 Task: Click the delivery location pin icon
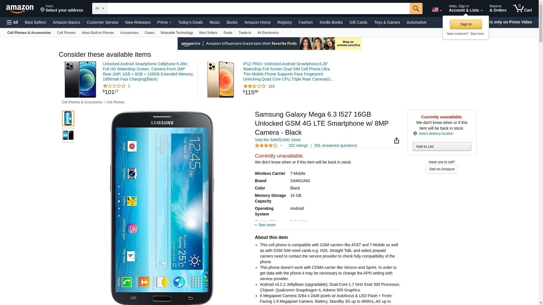[x=415, y=134]
